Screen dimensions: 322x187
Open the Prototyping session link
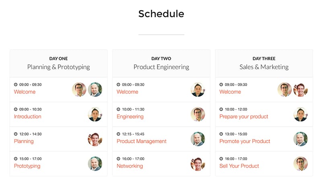[27, 166]
